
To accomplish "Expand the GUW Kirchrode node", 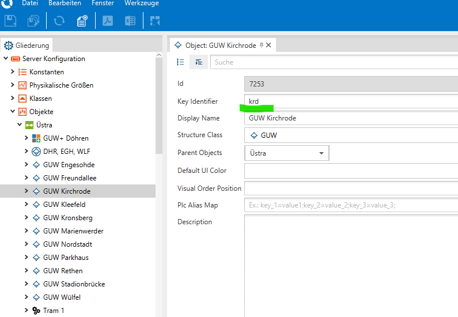I will (27, 191).
